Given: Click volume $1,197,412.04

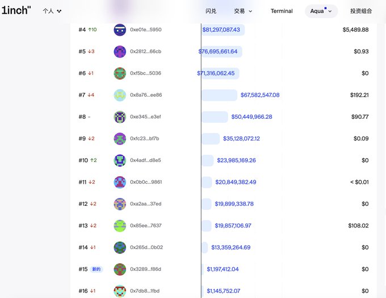Looking at the screenshot, I should tap(223, 269).
